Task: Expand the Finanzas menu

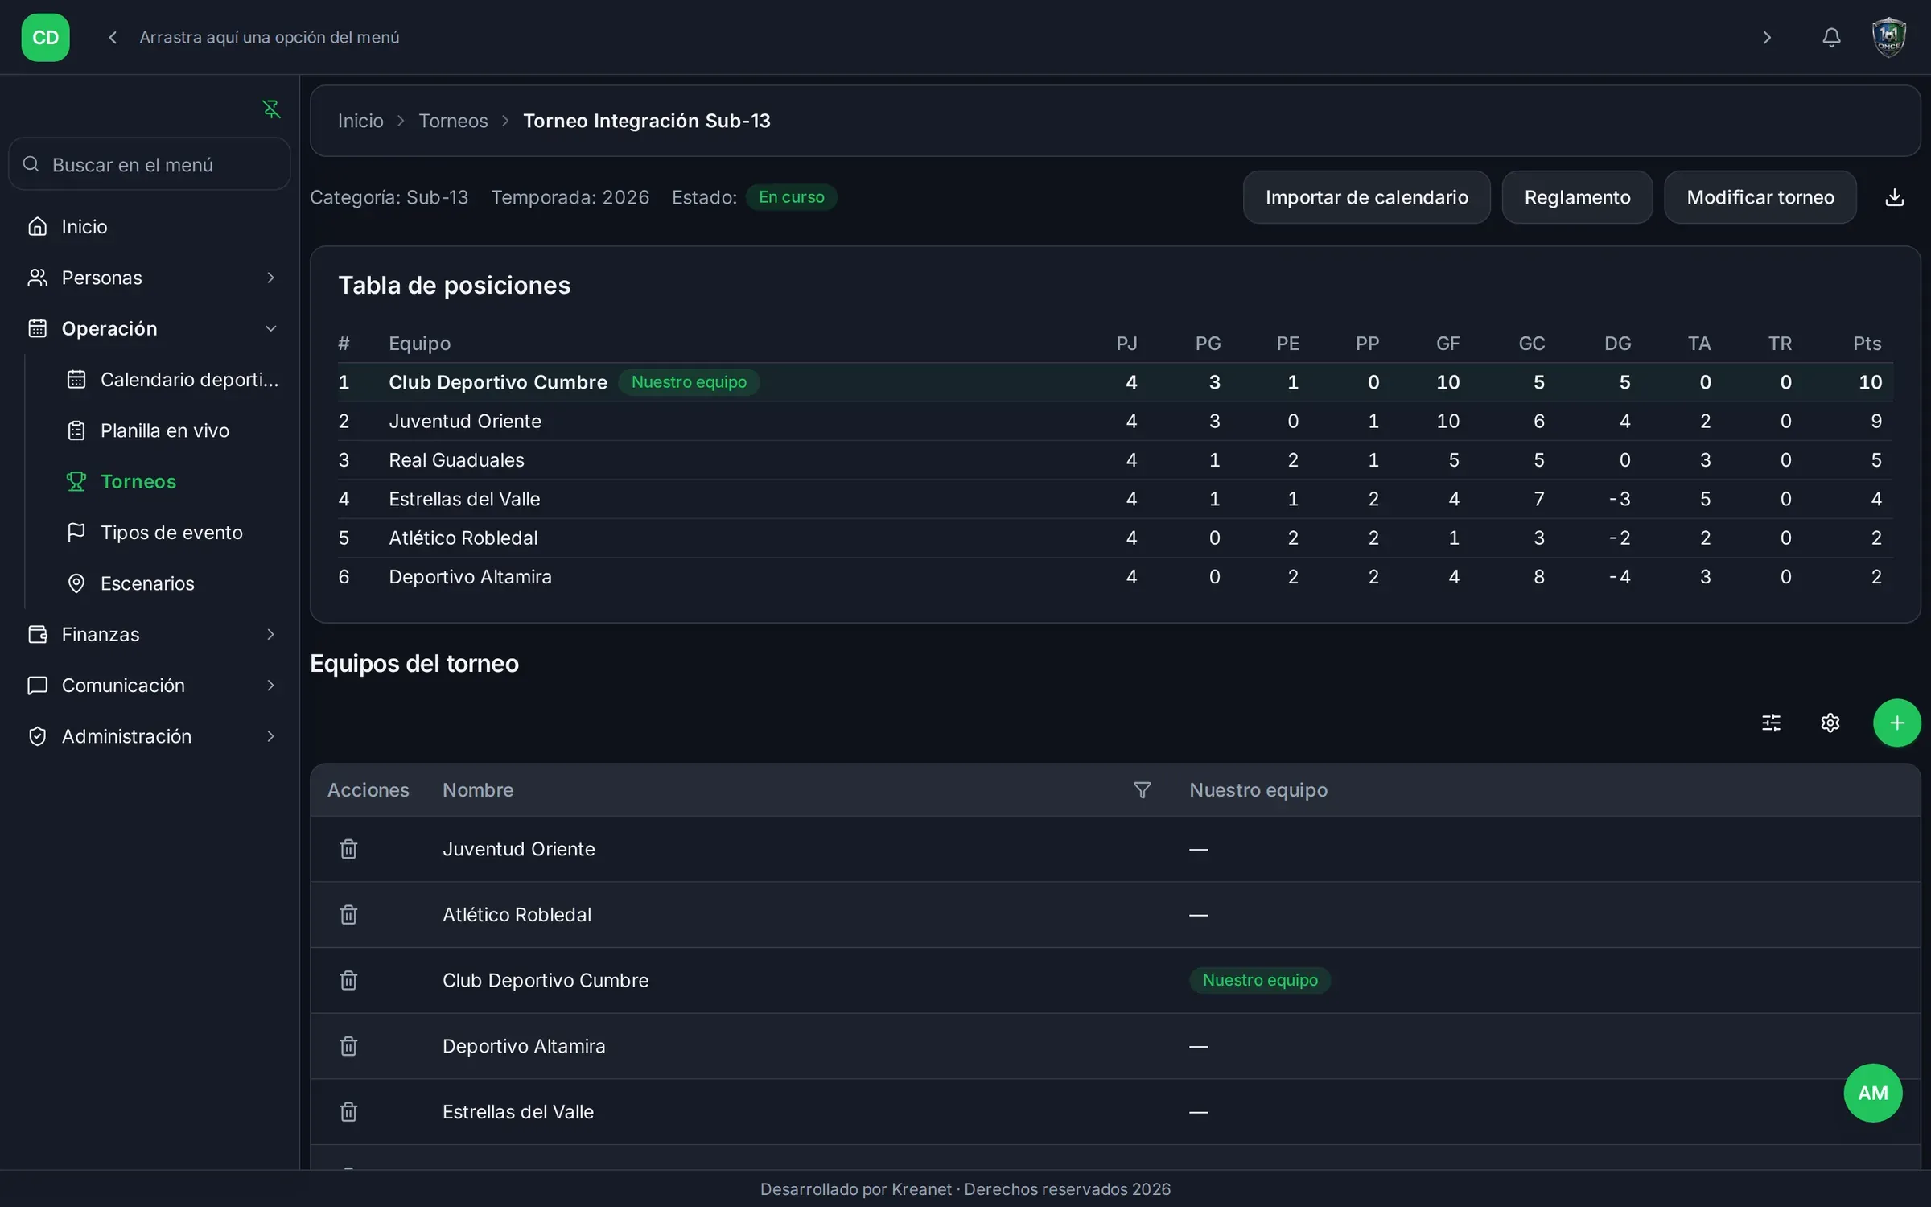Action: coord(150,634)
